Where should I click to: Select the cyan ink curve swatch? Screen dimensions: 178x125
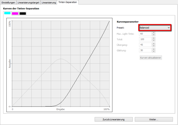tap(7, 13)
